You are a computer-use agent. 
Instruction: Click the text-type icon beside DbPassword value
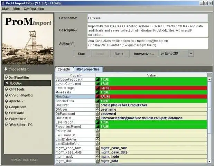pos(97,114)
